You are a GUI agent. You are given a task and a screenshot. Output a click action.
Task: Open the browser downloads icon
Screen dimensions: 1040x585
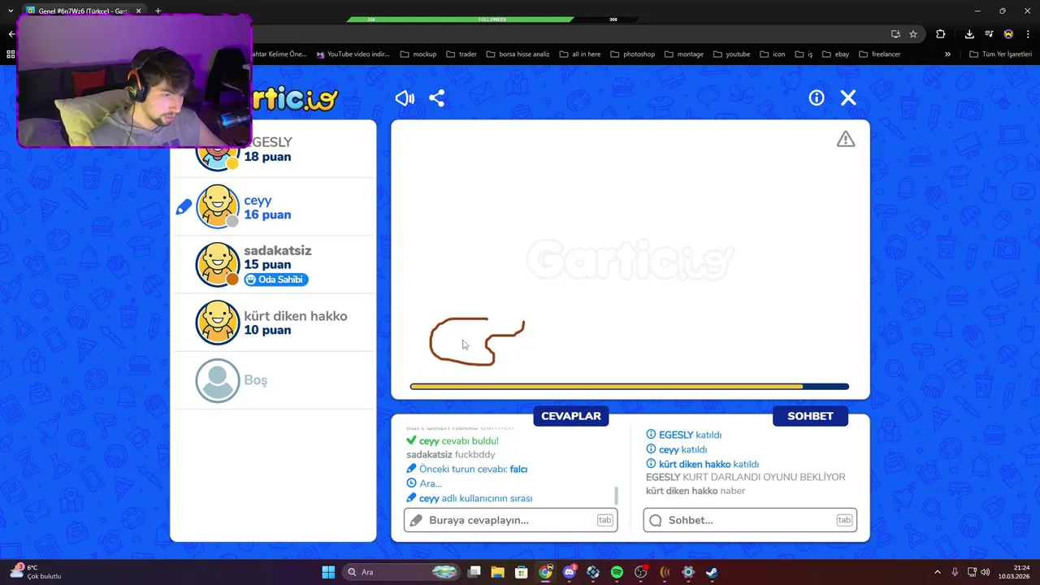point(969,34)
